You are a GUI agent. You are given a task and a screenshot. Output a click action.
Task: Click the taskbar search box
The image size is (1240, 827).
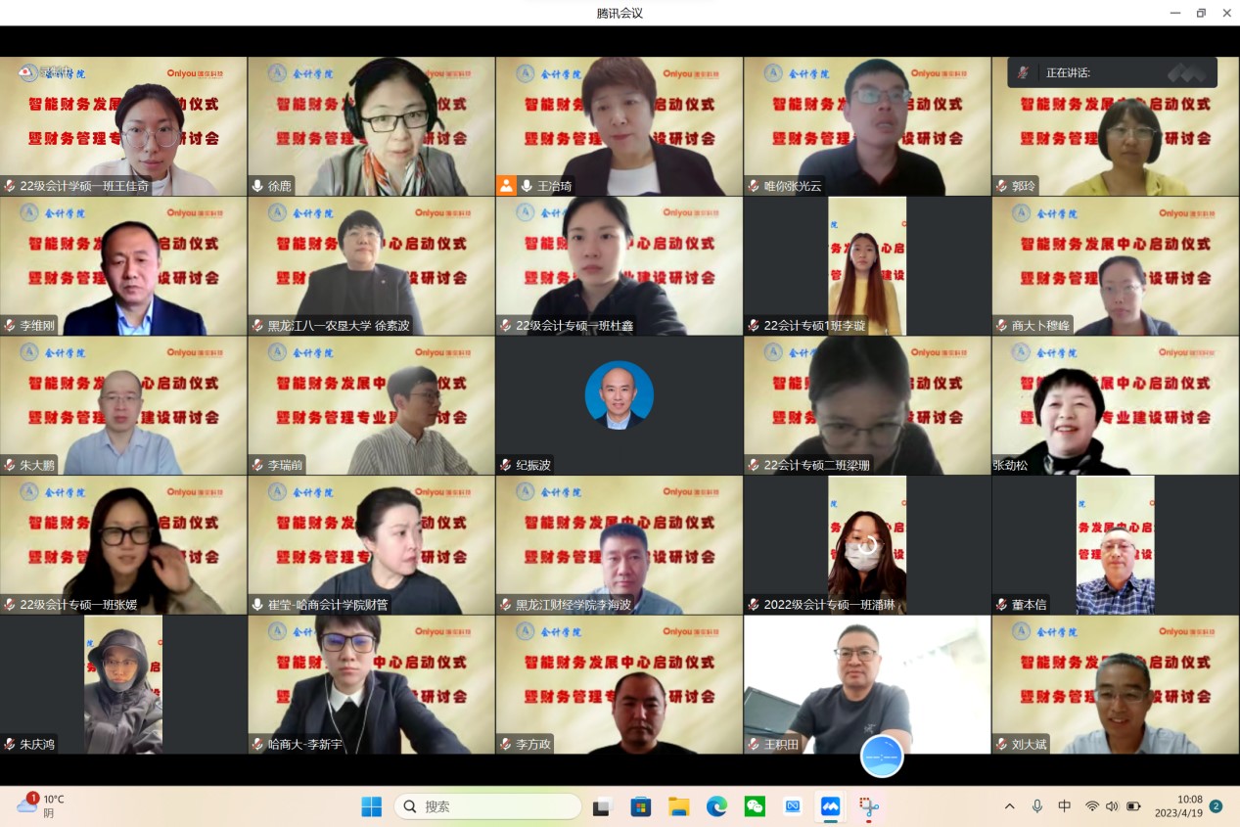pyautogui.click(x=487, y=806)
